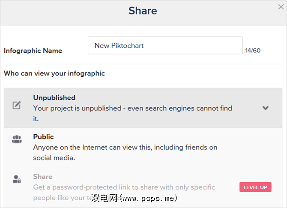The image size is (287, 208).
Task: Click 'Who can view your infographic' heading
Action: pos(54,73)
